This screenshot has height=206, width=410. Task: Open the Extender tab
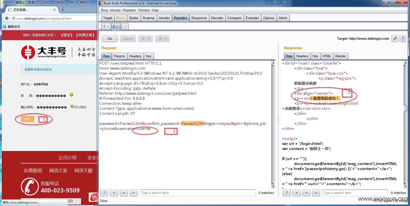(x=252, y=18)
